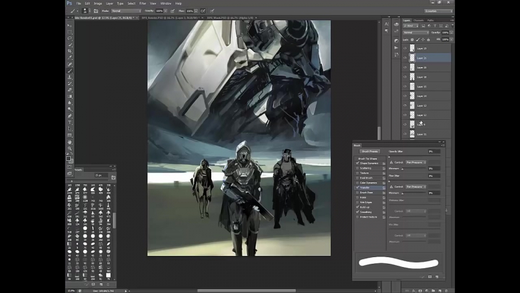Open Flow Jitter Control Pen Pressure dropdown

(416, 187)
